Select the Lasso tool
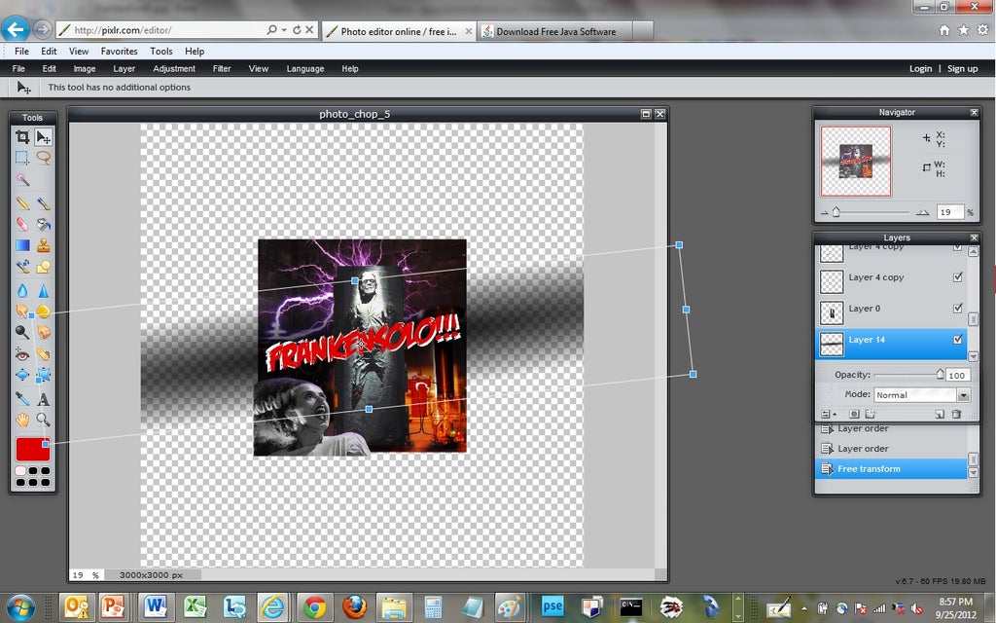Screen dimensions: 996x623 [43, 158]
